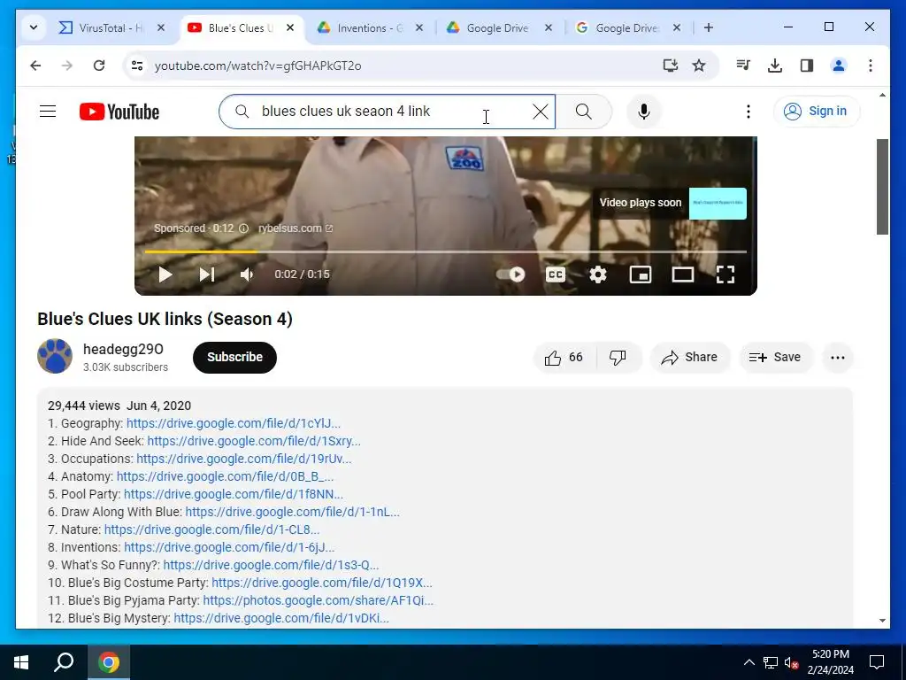This screenshot has height=680, width=906.
Task: Close the Blue's Clues tab
Action: point(290,27)
